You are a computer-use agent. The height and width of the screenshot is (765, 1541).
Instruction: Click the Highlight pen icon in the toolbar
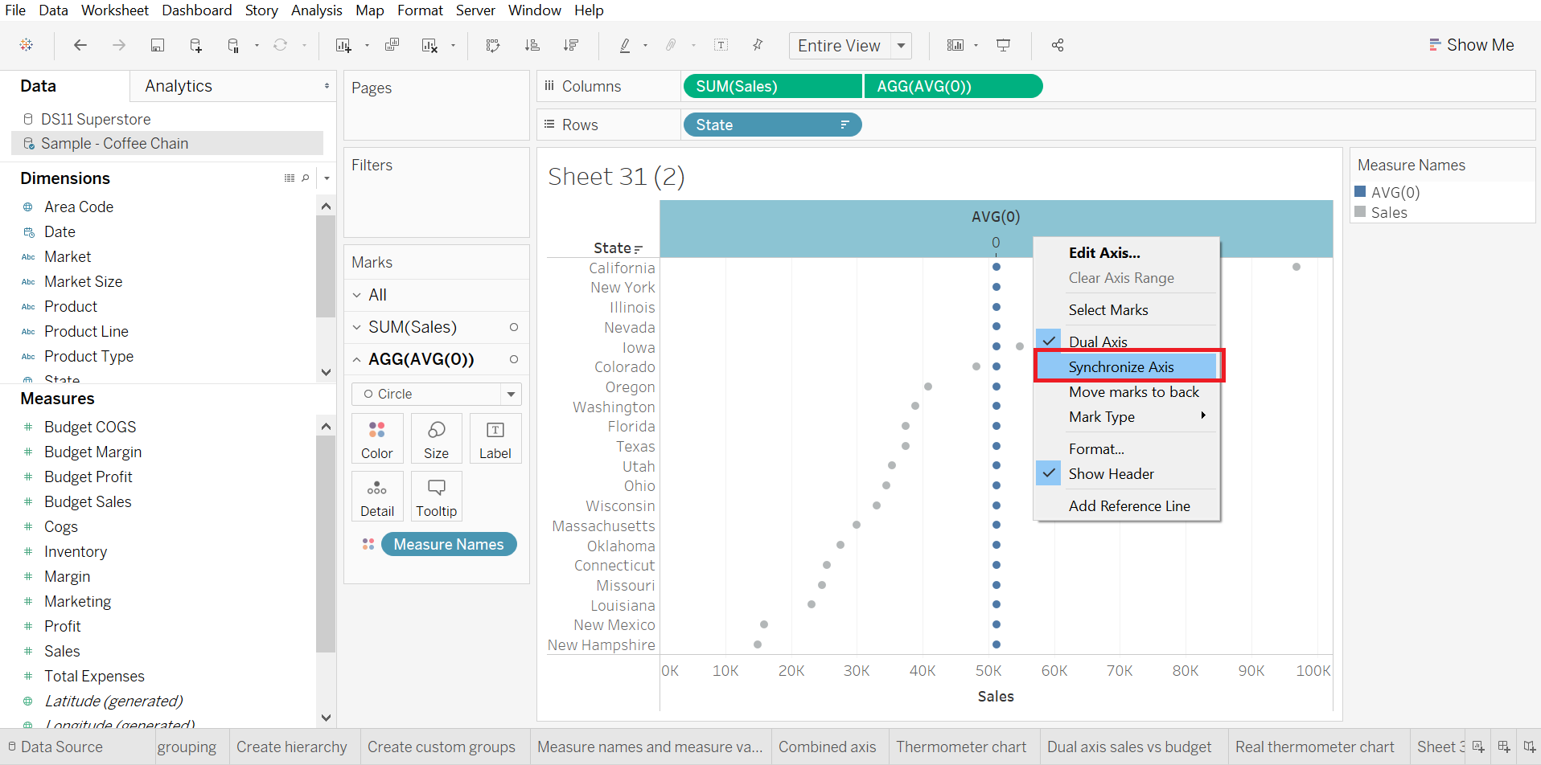(x=626, y=45)
